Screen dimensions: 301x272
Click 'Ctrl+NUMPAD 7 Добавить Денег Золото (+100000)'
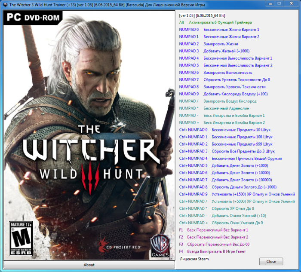tap(226, 180)
